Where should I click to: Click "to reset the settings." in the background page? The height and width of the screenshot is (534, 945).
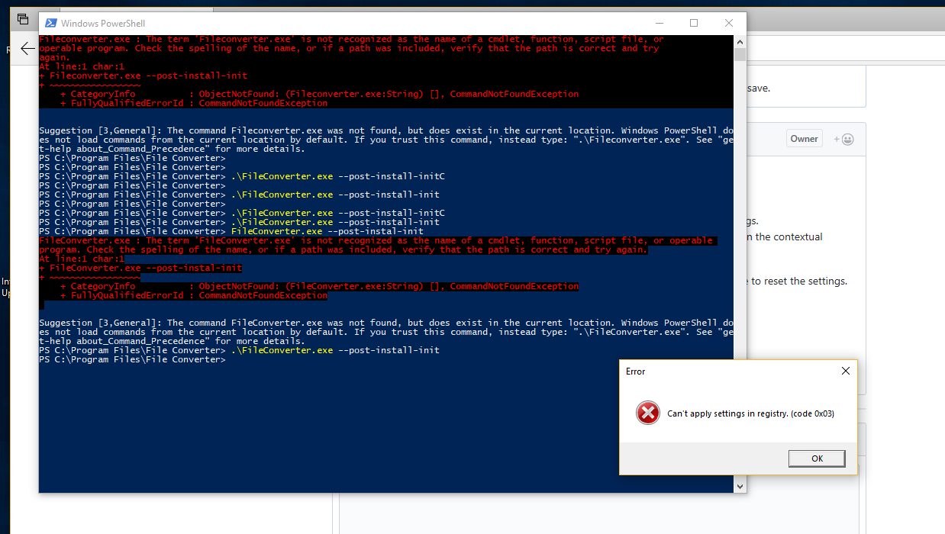click(x=799, y=281)
